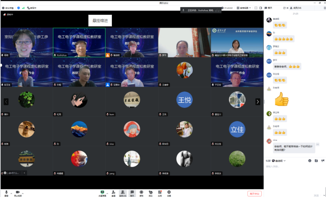Select the 立佳 participant tile
This screenshot has height=197, width=326.
coord(237,131)
